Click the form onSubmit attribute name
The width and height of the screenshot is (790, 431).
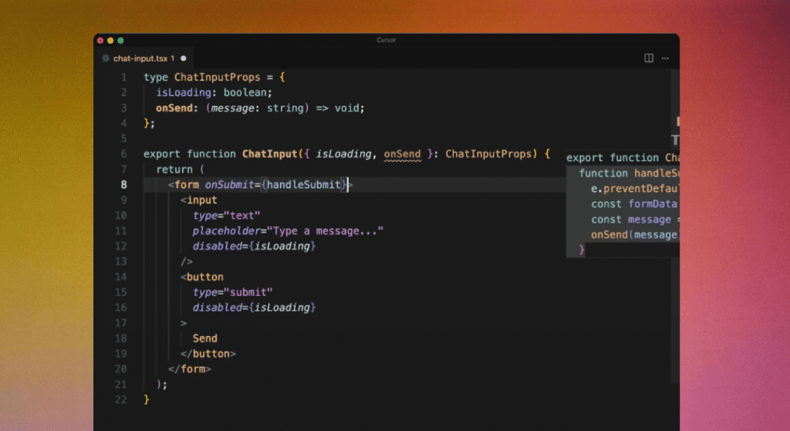(x=229, y=185)
